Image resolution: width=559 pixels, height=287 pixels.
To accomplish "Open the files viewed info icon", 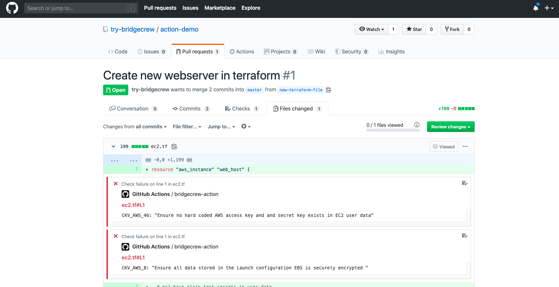I will 417,125.
